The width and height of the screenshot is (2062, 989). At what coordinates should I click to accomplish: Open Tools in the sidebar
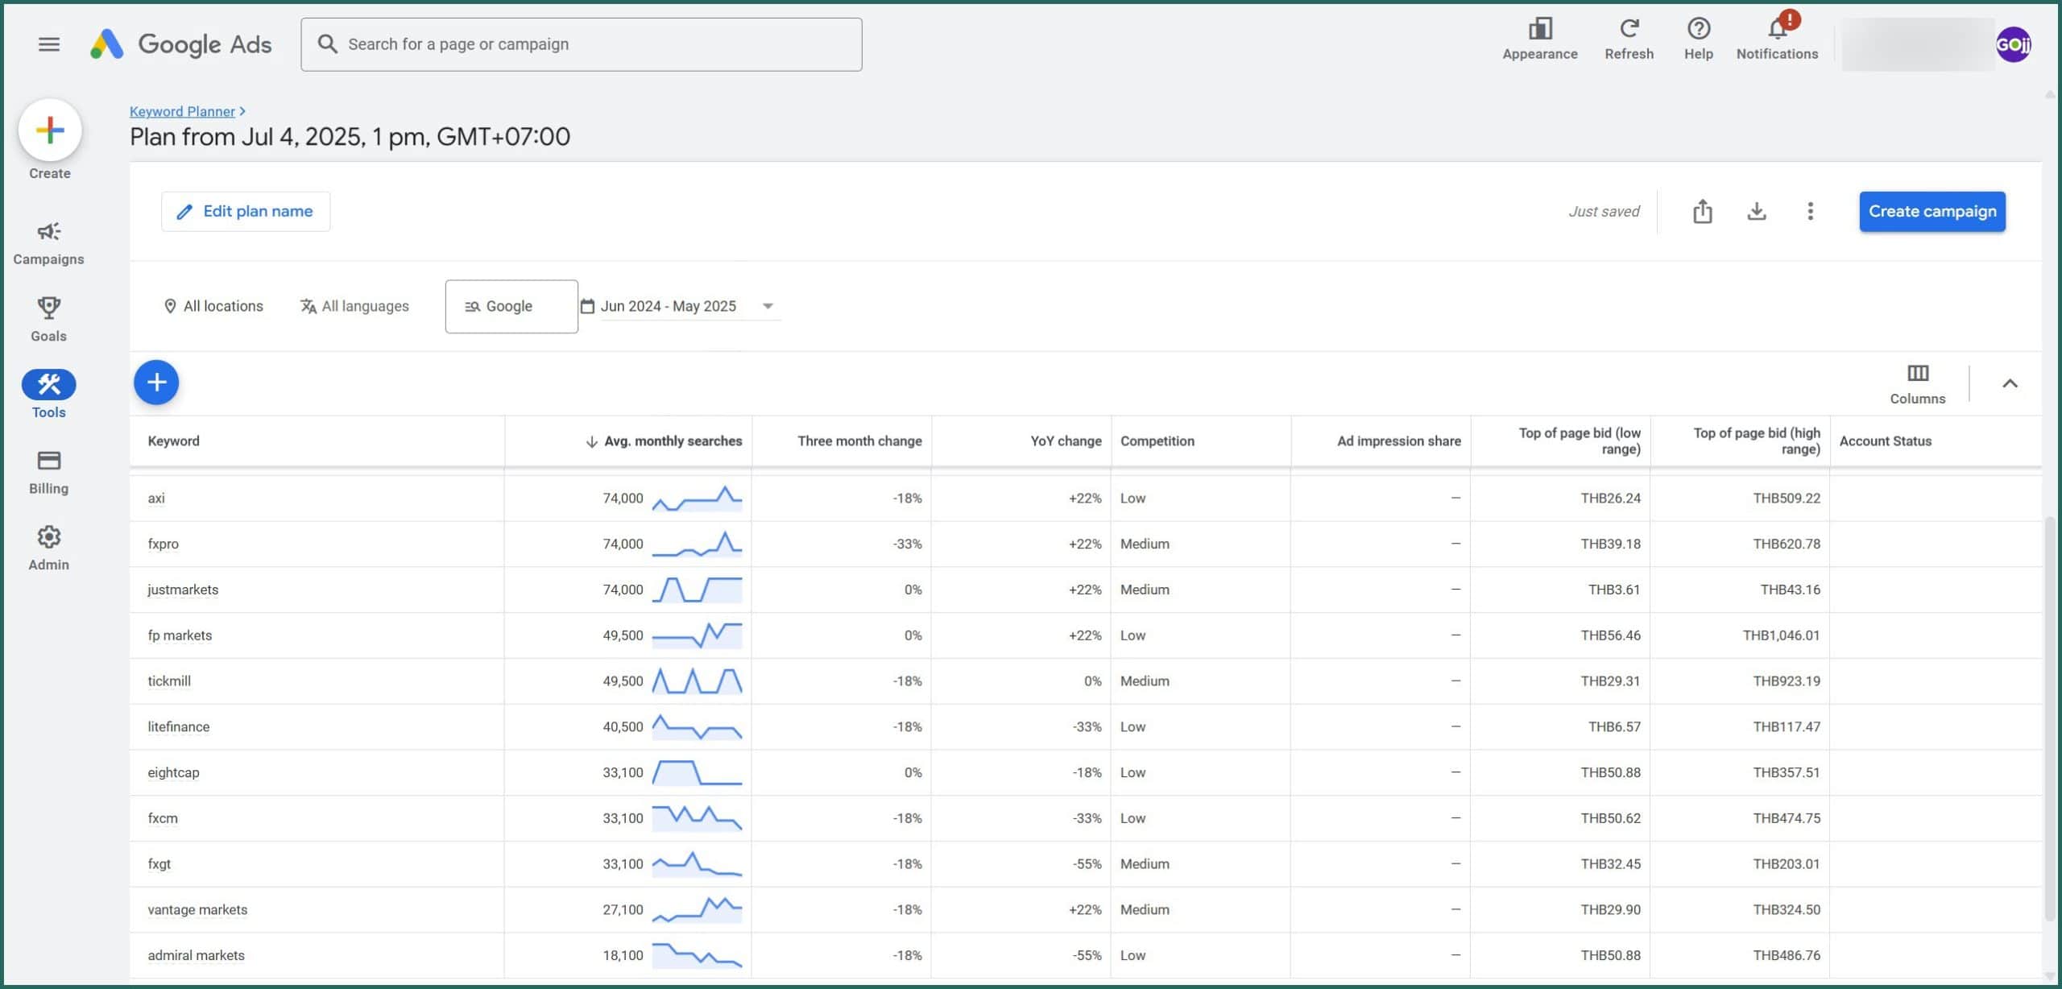tap(48, 395)
